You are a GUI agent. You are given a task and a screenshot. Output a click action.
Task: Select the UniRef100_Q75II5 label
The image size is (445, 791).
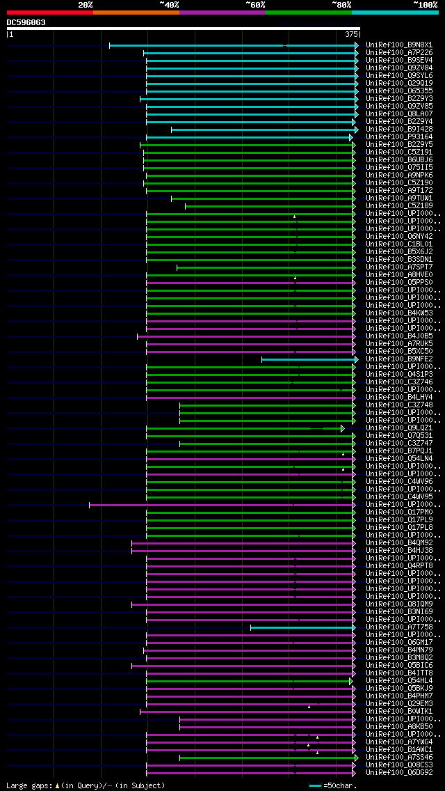[x=399, y=168]
